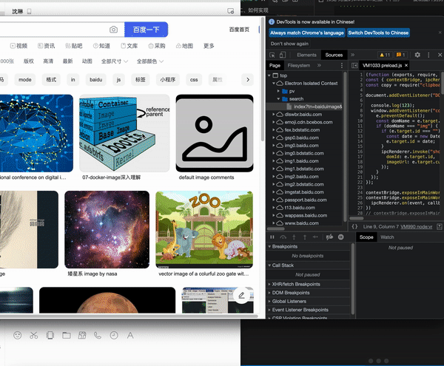The height and width of the screenshot is (366, 444).
Task: Click Don't show again button
Action: coord(289,44)
